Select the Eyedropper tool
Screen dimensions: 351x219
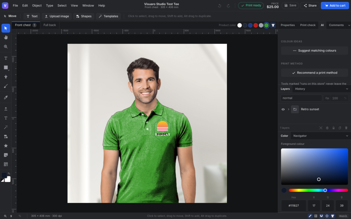[6, 97]
